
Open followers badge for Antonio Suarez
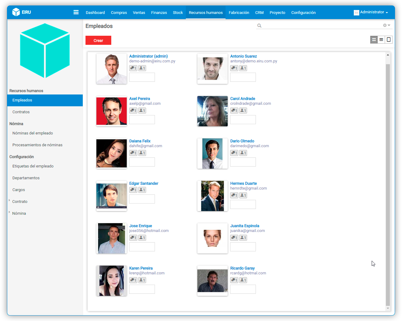[x=243, y=68]
